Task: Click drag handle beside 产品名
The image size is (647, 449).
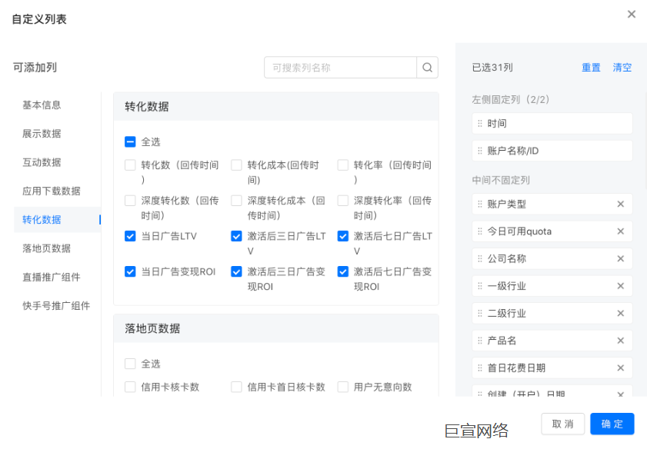Action: pyautogui.click(x=480, y=341)
